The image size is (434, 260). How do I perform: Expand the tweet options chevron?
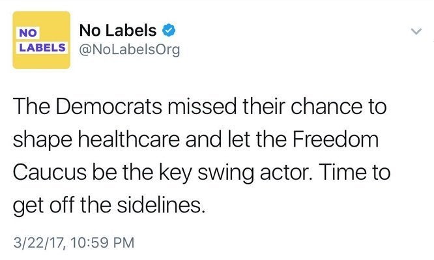click(416, 31)
